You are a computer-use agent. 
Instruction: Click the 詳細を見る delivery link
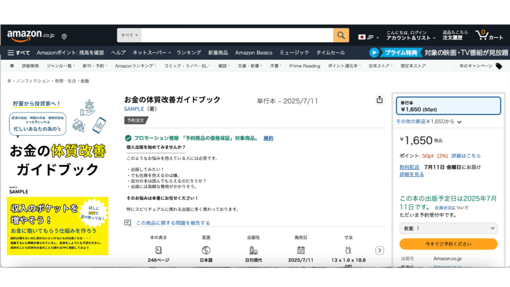[412, 174]
